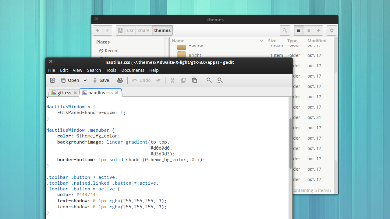Image resolution: width=390 pixels, height=219 pixels.
Task: Click the gedit vertical scrollbar handle
Action: point(290,143)
